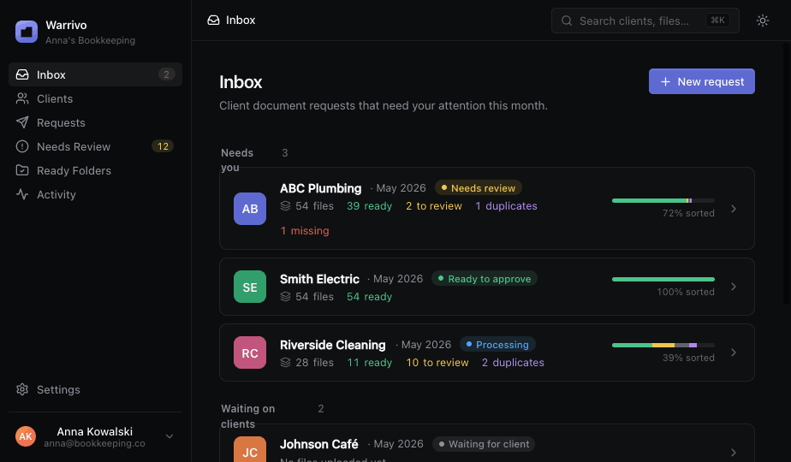The image size is (791, 462).
Task: Click the Processing status badge
Action: pyautogui.click(x=497, y=345)
